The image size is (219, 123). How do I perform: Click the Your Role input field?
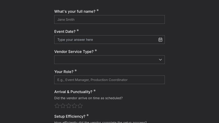(109, 80)
